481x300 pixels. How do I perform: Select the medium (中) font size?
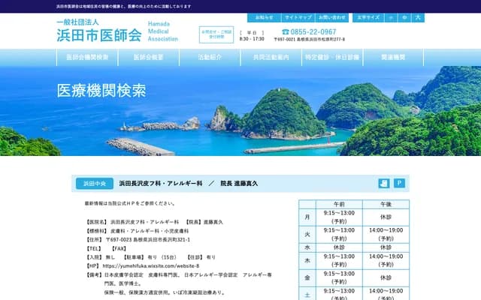coord(405,16)
